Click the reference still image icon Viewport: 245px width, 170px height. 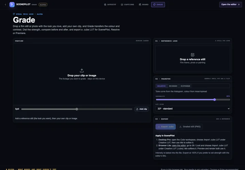point(193,55)
